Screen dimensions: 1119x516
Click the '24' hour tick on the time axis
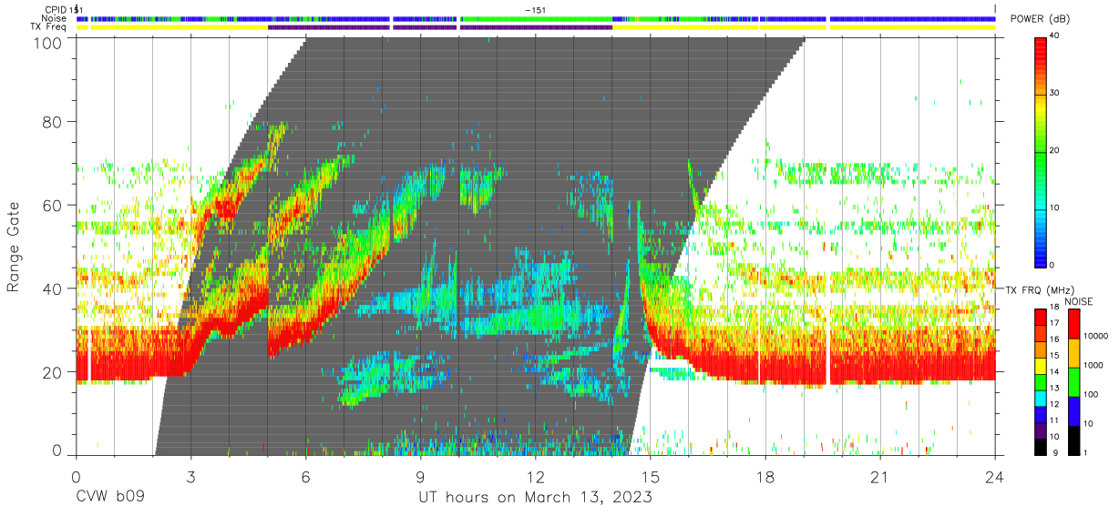pos(995,476)
